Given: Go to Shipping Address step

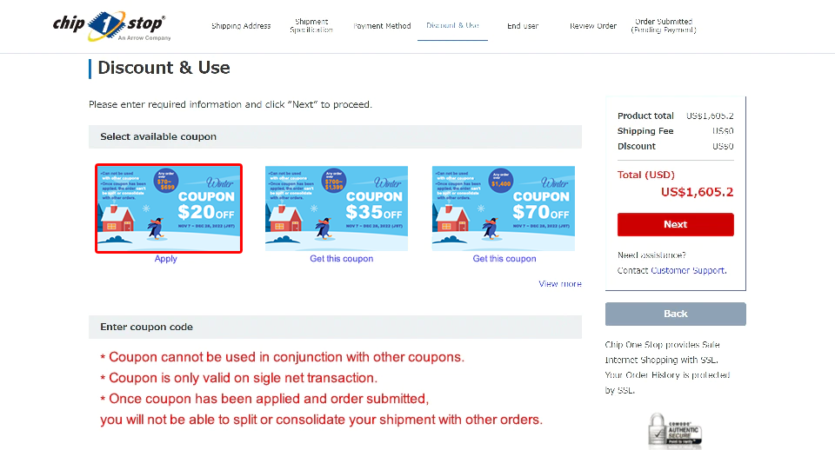Looking at the screenshot, I should 241,26.
